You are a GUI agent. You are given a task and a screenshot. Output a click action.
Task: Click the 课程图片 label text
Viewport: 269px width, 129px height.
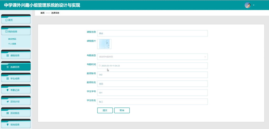[91, 41]
